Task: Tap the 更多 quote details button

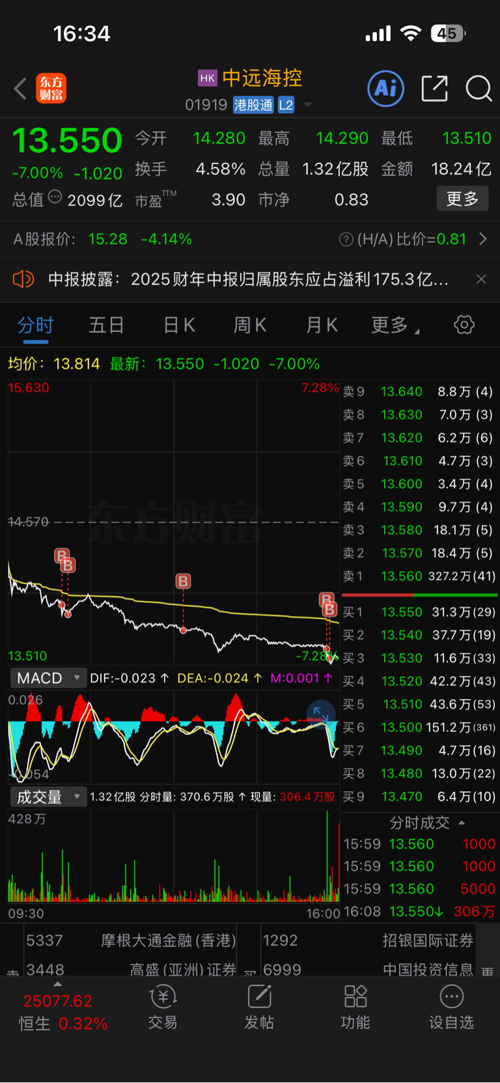Action: (462, 199)
